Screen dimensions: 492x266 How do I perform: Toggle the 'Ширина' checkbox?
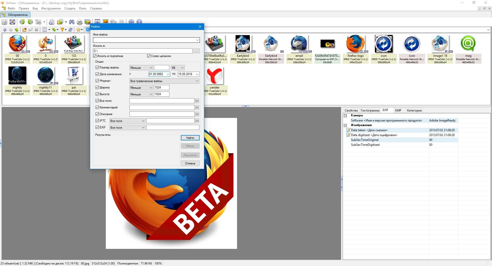tap(97, 87)
